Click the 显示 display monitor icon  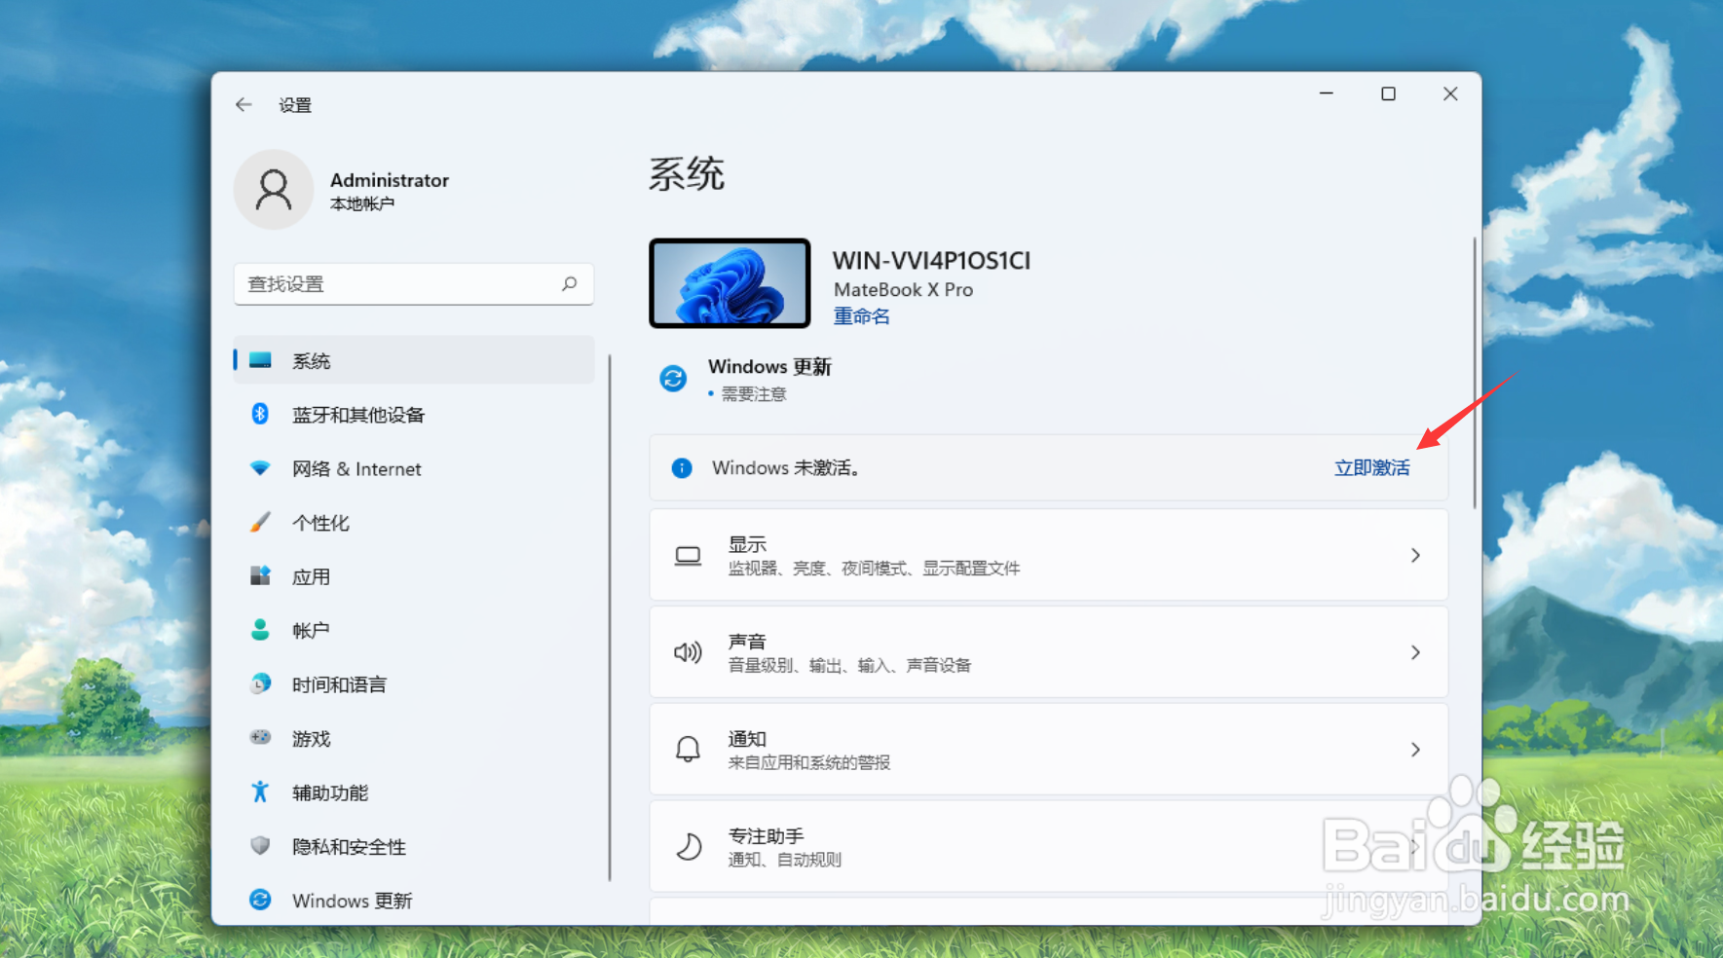[688, 556]
